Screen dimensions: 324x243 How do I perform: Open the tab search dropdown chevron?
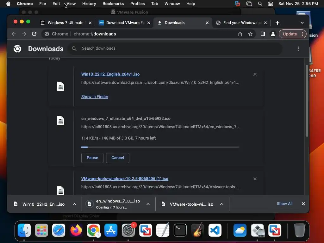(302, 23)
